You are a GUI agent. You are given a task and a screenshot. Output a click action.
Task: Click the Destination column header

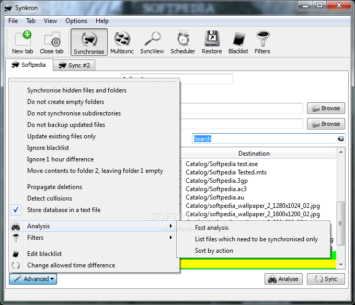click(x=254, y=154)
